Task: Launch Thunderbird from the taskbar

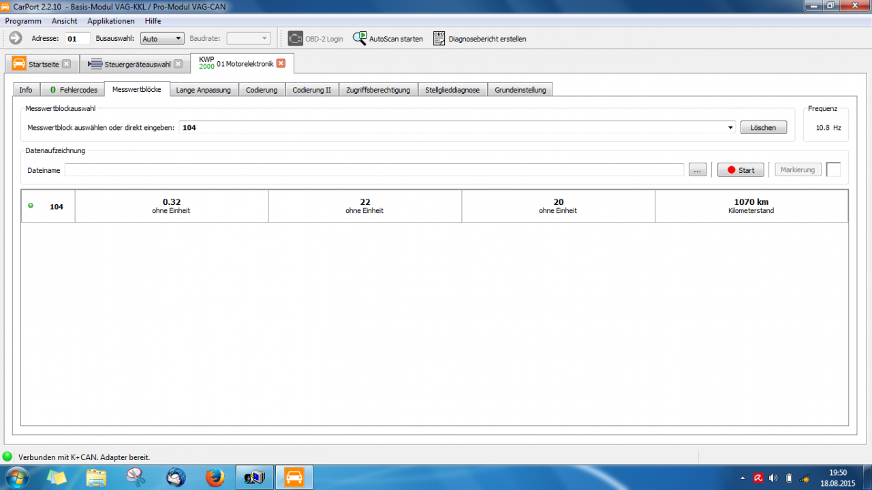Action: [x=175, y=477]
